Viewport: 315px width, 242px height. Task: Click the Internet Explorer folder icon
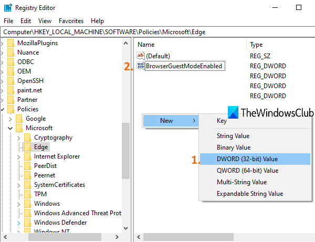(x=27, y=156)
